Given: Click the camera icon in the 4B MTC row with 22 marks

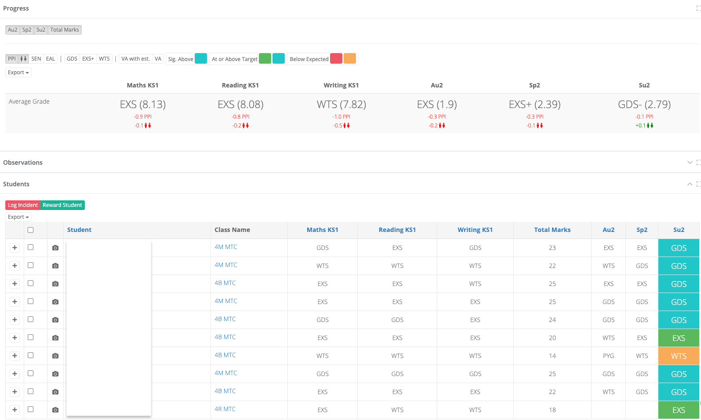Looking at the screenshot, I should 55,392.
